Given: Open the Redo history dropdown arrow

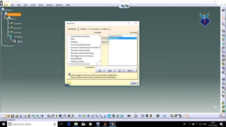Looking at the screenshot, I should click(x=39, y=117).
